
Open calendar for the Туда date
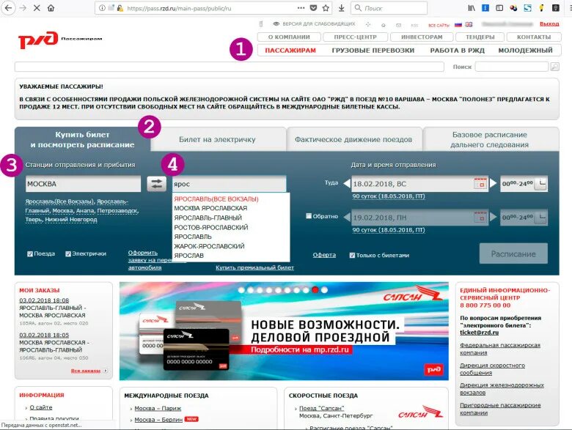[480, 184]
